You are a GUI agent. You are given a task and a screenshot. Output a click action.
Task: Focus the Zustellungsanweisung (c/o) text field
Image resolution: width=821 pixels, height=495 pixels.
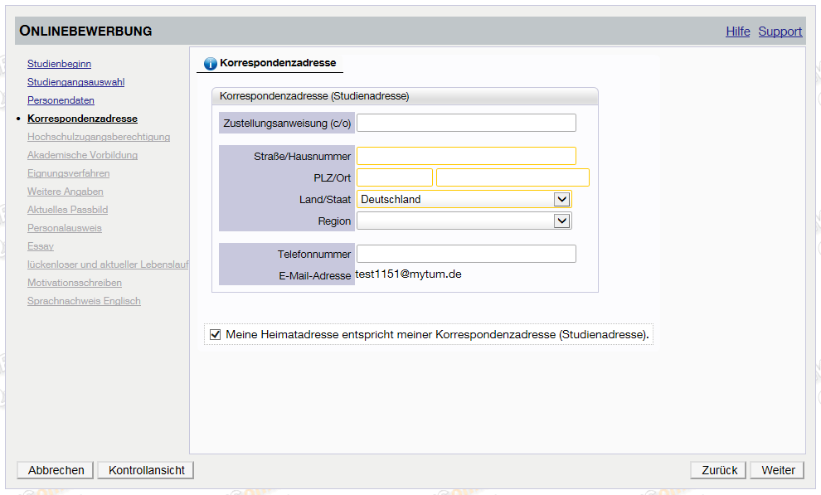[466, 123]
